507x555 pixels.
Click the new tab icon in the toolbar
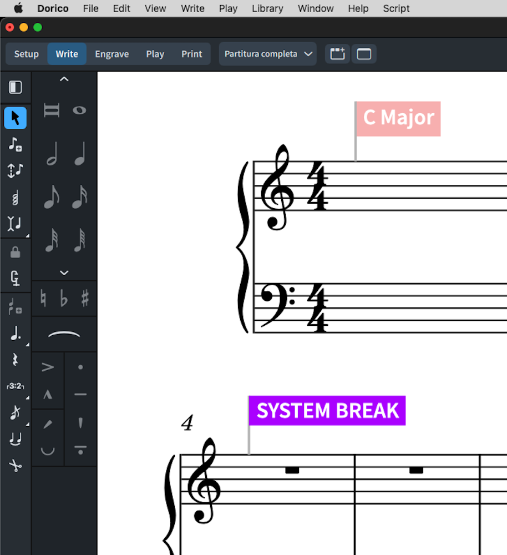click(337, 54)
